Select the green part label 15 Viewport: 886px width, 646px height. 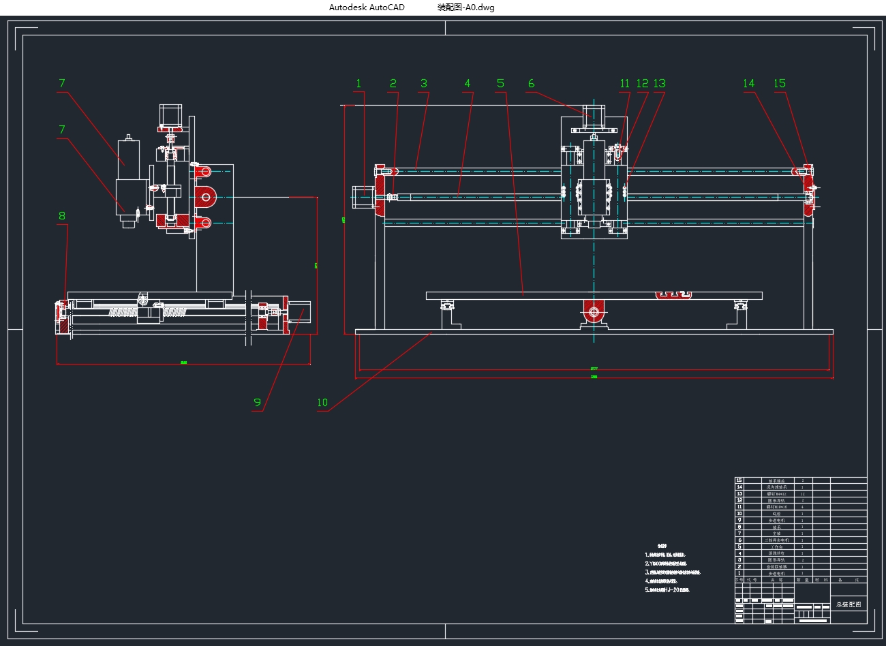780,84
